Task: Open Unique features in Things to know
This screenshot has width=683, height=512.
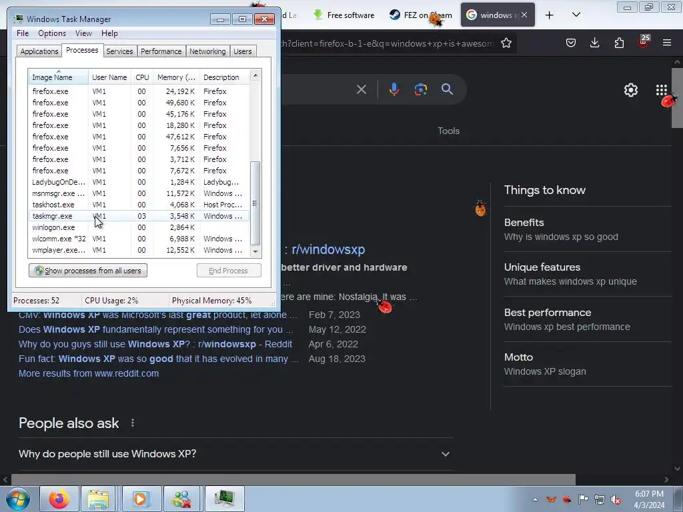Action: click(588, 274)
